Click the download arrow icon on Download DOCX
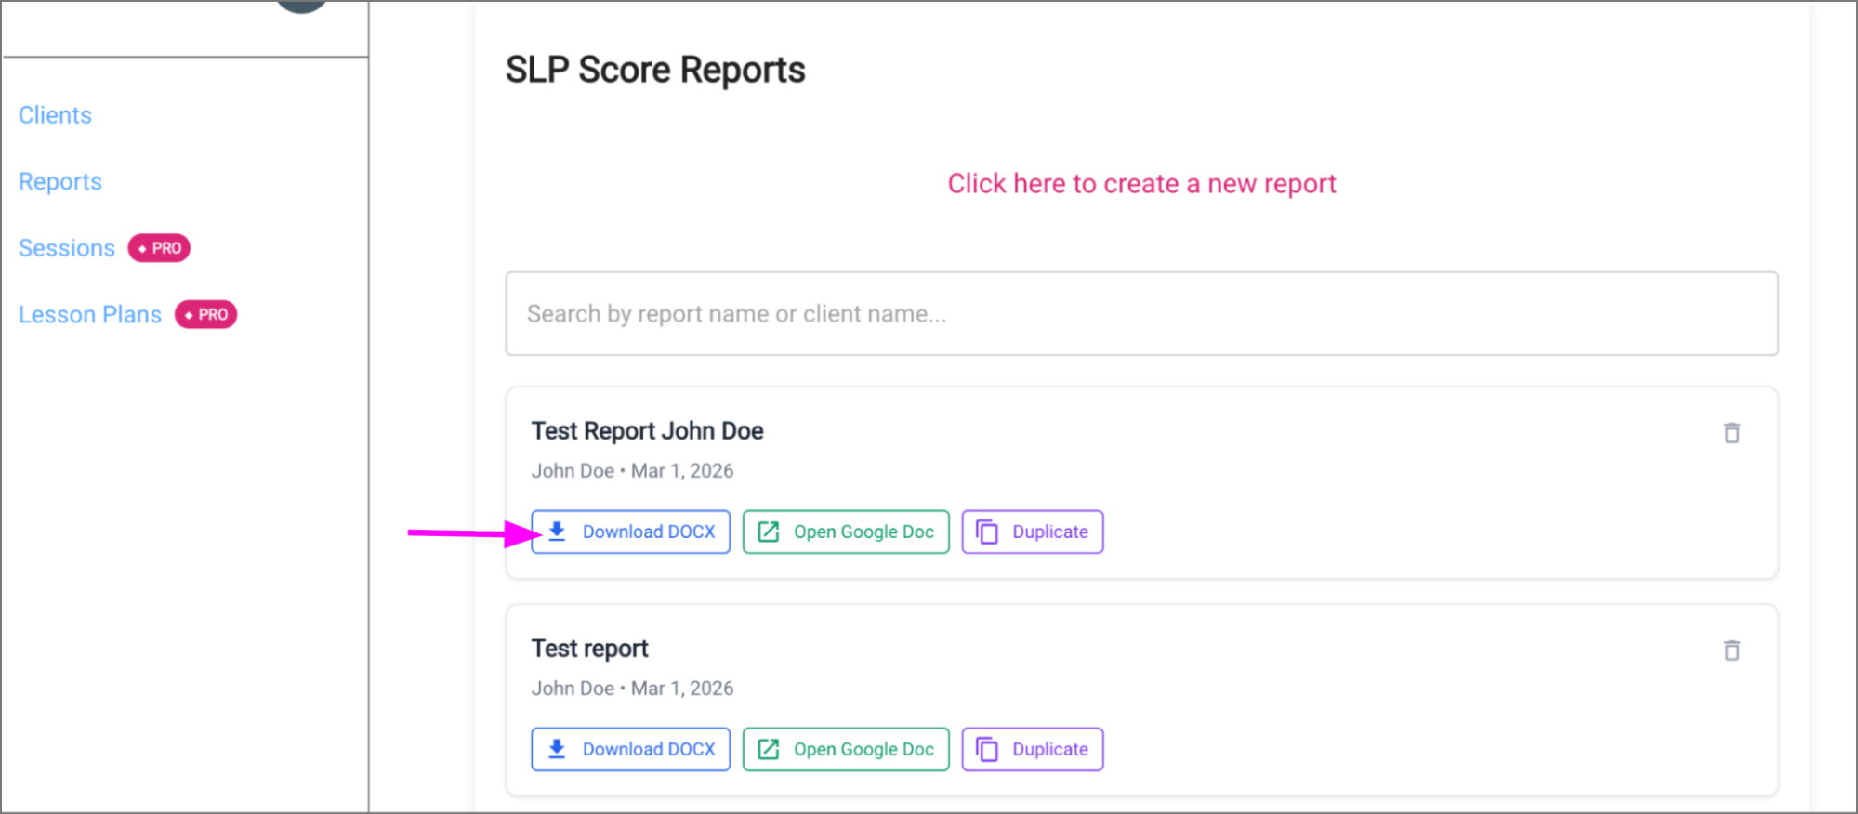 557,531
